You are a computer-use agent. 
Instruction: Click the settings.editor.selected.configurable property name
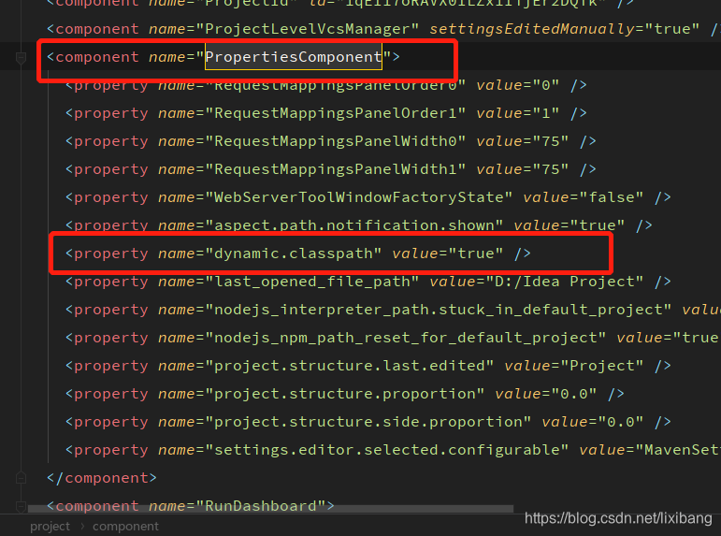[x=387, y=450]
